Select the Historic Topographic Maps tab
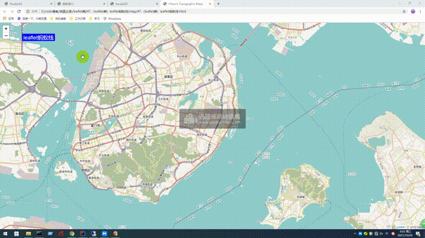Image resolution: width=425 pixels, height=238 pixels. (x=187, y=4)
